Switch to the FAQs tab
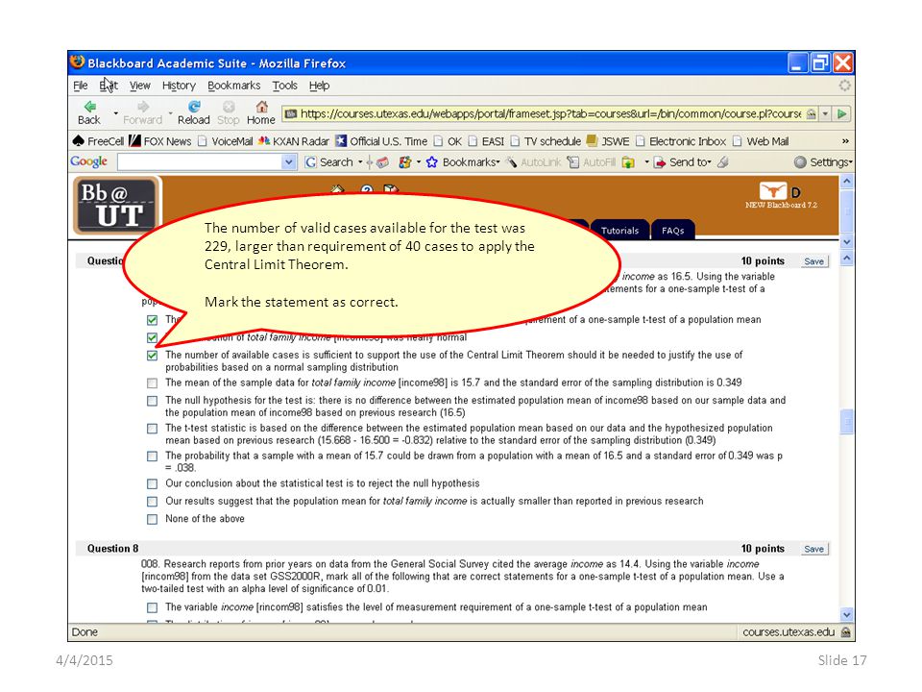 pyautogui.click(x=672, y=230)
